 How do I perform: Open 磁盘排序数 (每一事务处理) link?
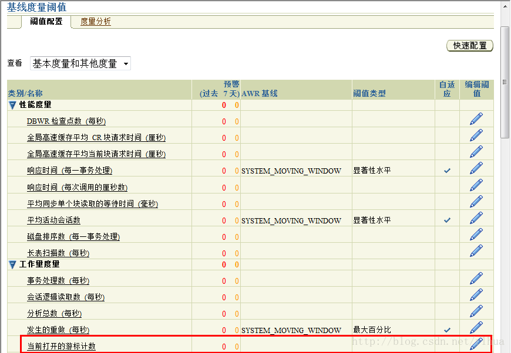[x=73, y=237]
